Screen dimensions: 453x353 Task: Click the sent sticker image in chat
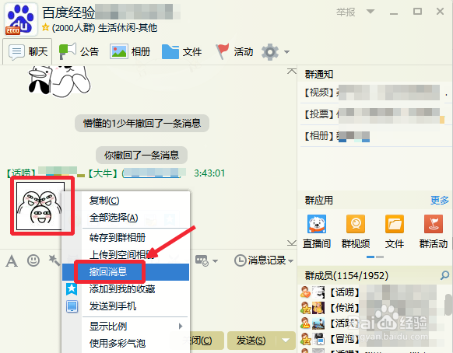click(40, 206)
